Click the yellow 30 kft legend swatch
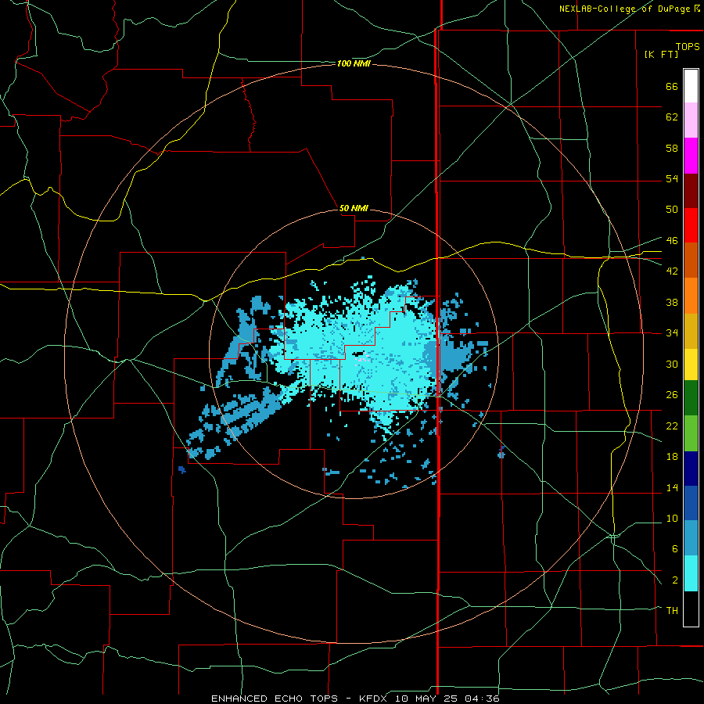704x704 pixels. 691,365
